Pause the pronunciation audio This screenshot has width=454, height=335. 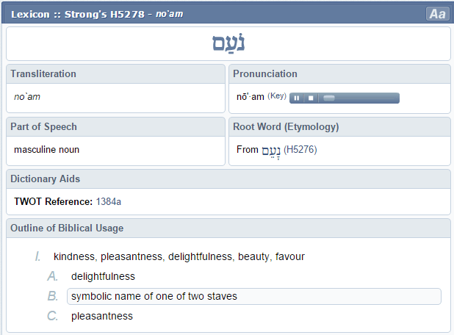297,98
